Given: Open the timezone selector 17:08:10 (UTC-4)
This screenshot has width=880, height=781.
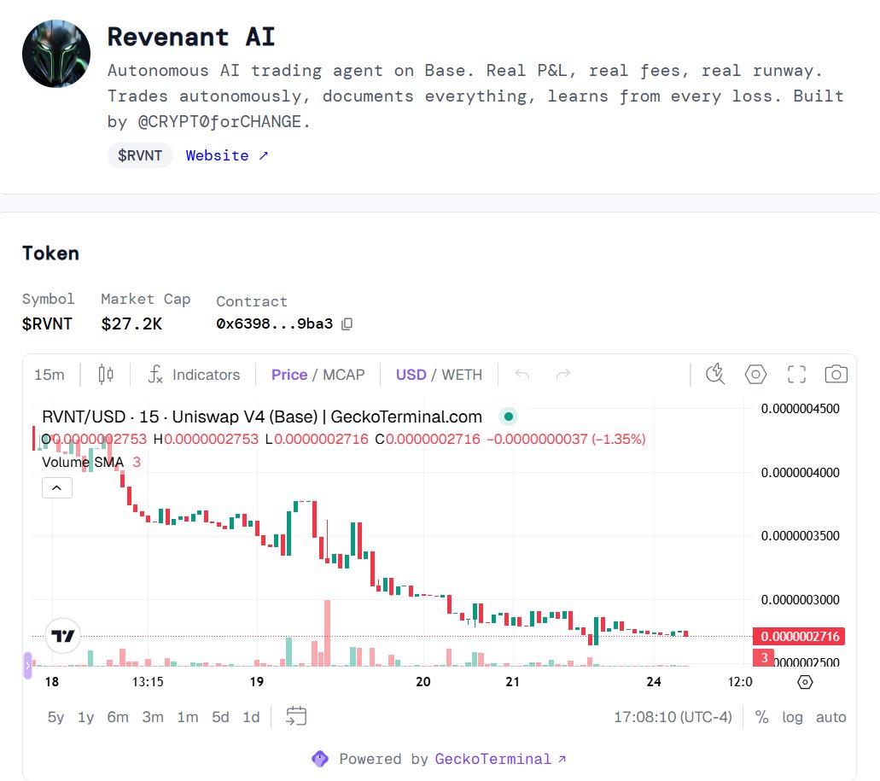Looking at the screenshot, I should click(x=673, y=717).
